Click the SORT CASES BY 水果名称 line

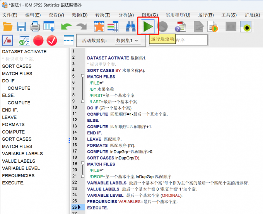tap(116, 71)
